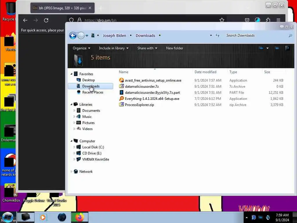Sort by Type column header
The width and height of the screenshot is (297, 223).
[x=233, y=72]
